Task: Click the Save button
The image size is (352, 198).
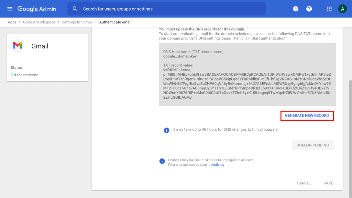Action: 328,183
